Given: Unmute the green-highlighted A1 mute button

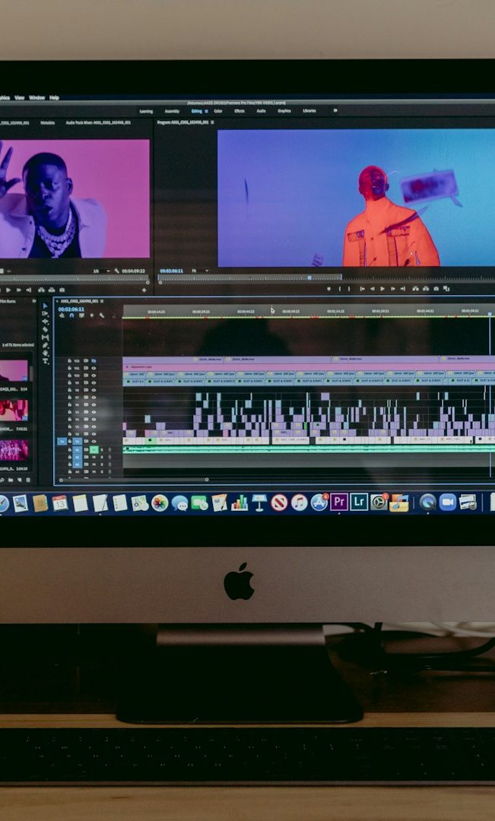Looking at the screenshot, I should 94,450.
